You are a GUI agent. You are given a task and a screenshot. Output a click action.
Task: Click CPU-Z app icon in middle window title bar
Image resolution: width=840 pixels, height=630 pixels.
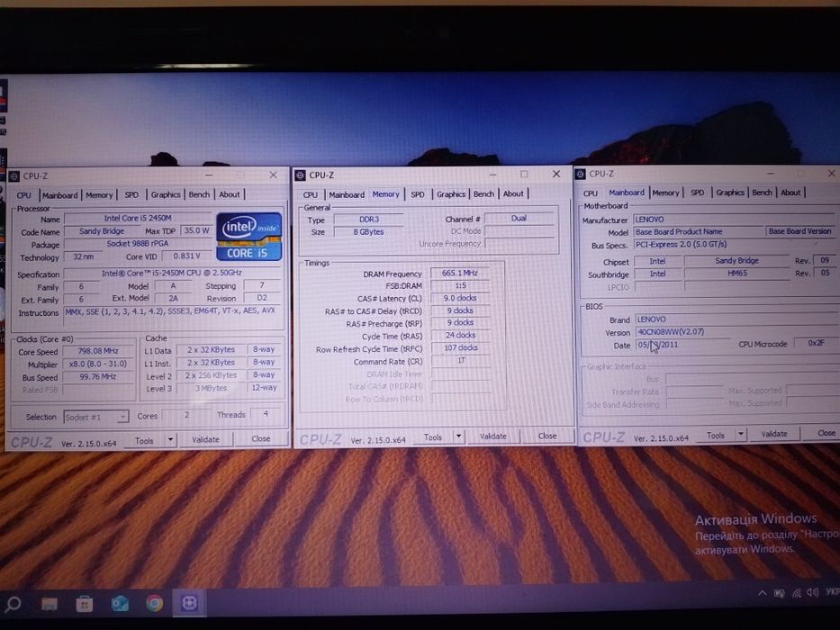pos(300,175)
